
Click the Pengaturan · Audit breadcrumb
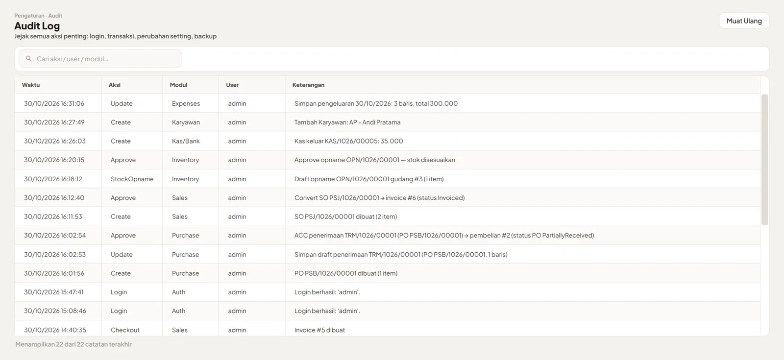tap(38, 16)
